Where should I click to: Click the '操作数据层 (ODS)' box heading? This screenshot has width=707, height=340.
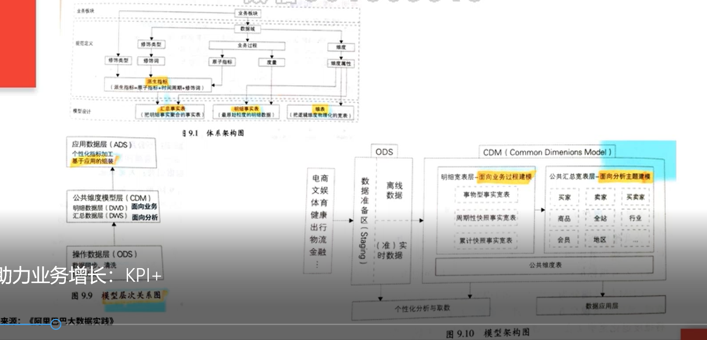(105, 254)
